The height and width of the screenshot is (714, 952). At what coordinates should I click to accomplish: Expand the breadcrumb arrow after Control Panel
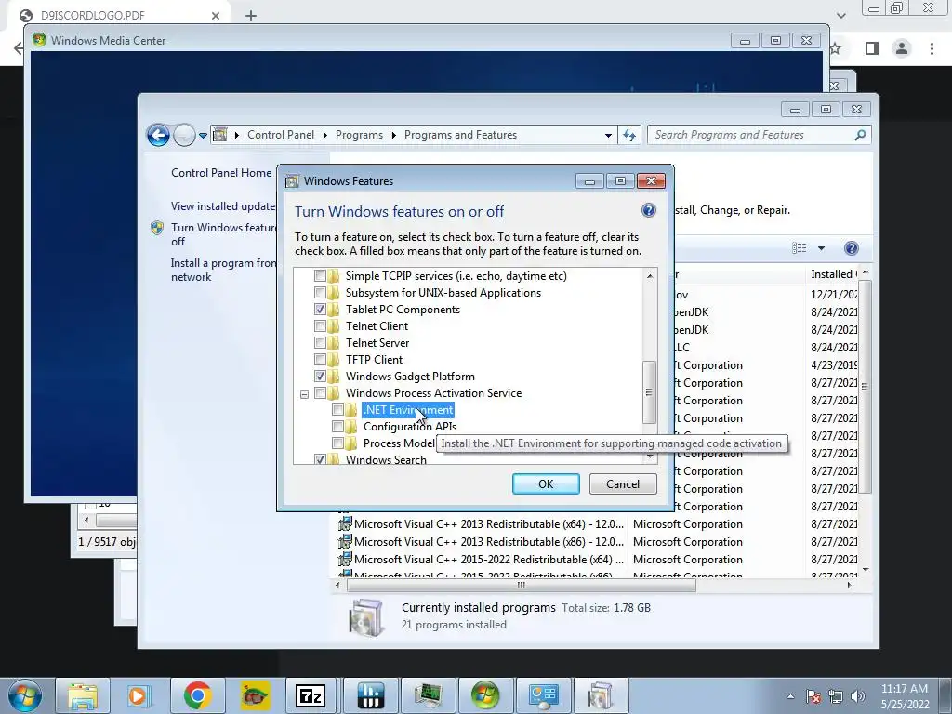tap(324, 135)
